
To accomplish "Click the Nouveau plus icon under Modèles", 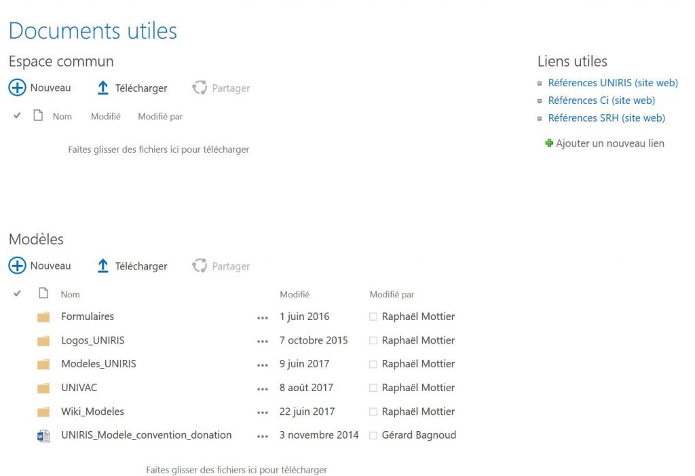I will point(17,266).
